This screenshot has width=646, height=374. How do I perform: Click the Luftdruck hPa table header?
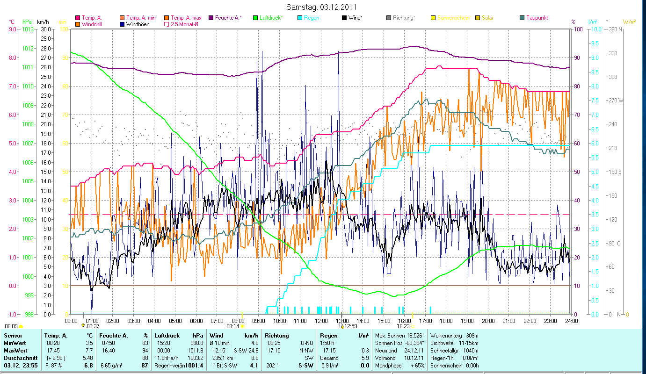point(178,335)
